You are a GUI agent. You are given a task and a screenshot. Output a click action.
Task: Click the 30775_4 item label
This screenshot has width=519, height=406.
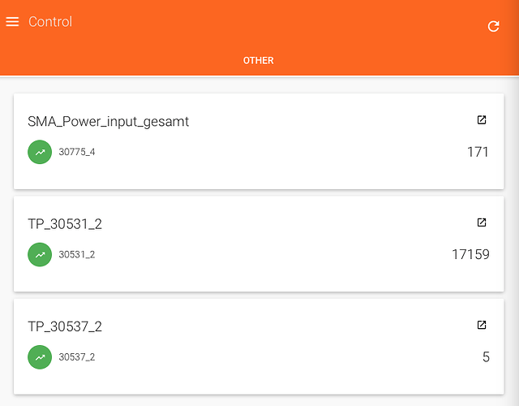click(77, 152)
